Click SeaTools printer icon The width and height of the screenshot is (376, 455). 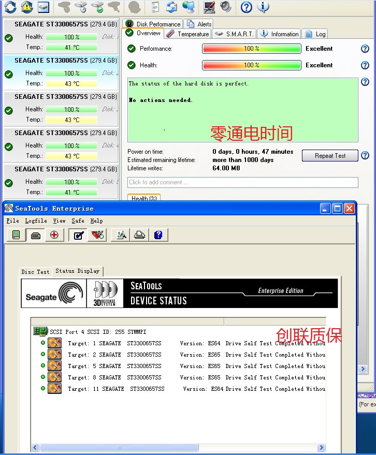click(140, 235)
